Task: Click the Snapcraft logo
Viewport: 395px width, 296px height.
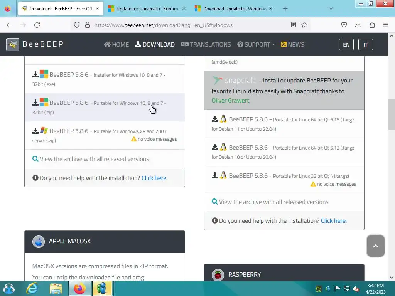Action: pyautogui.click(x=234, y=81)
